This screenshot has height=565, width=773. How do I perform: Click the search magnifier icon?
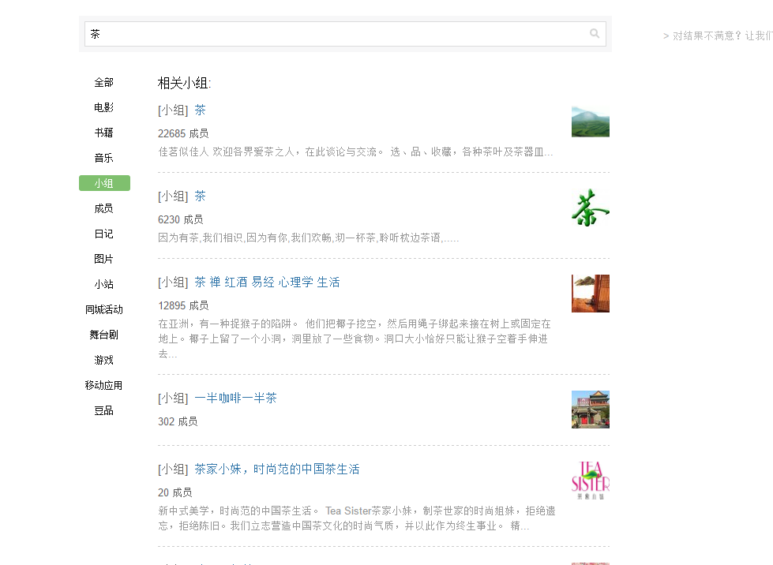click(595, 34)
